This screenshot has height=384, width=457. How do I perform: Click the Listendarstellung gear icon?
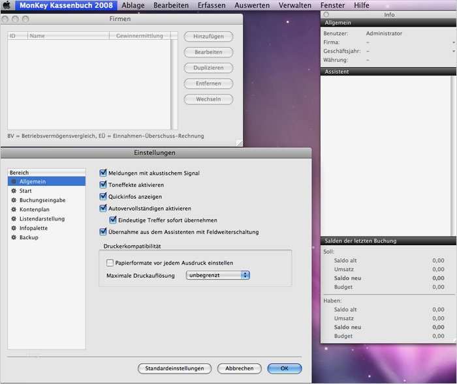14,219
